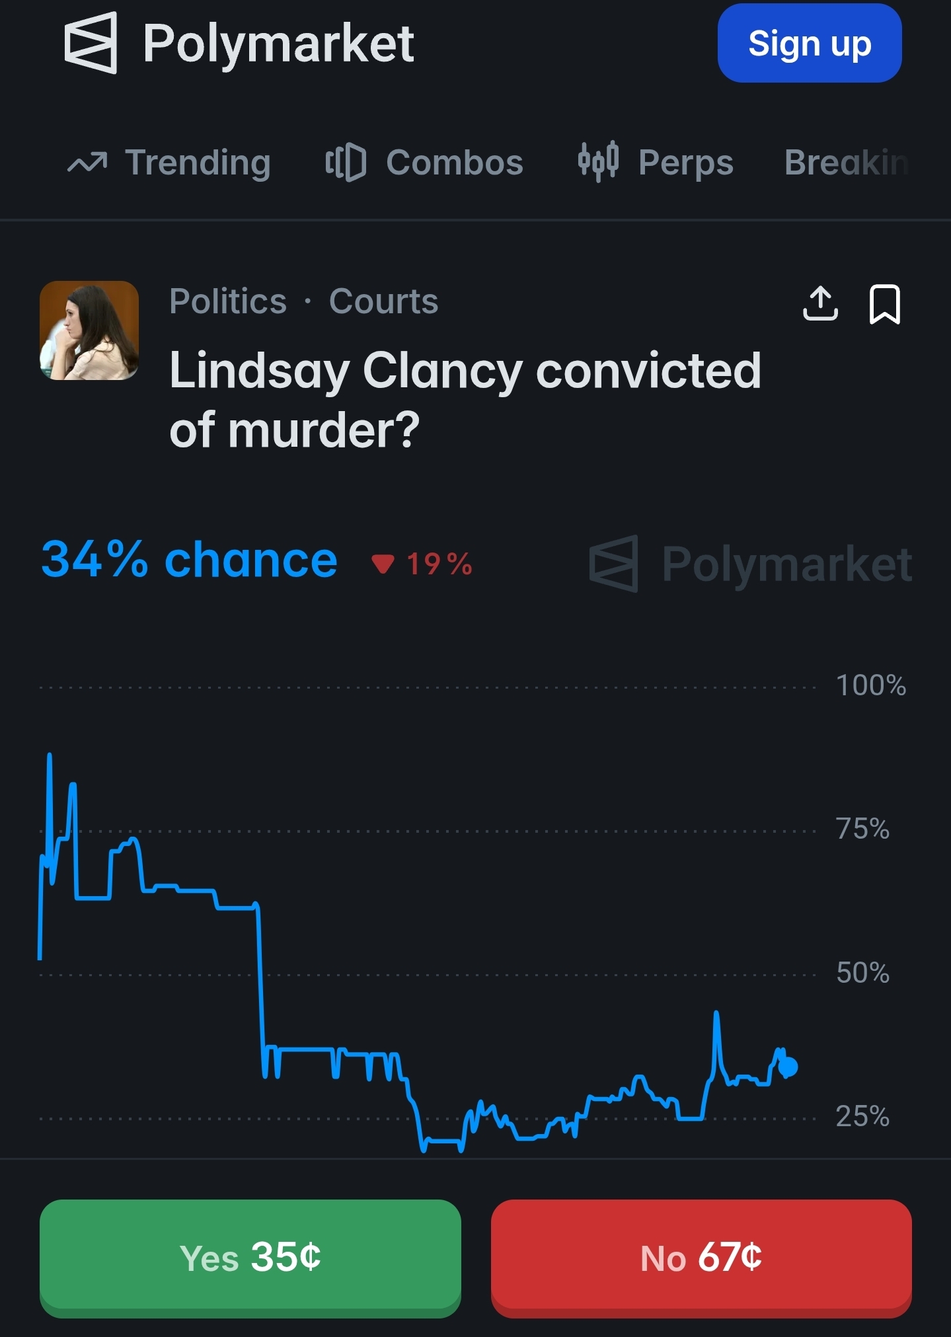The height and width of the screenshot is (1337, 951).
Task: Open the Breaking tab
Action: (x=847, y=163)
